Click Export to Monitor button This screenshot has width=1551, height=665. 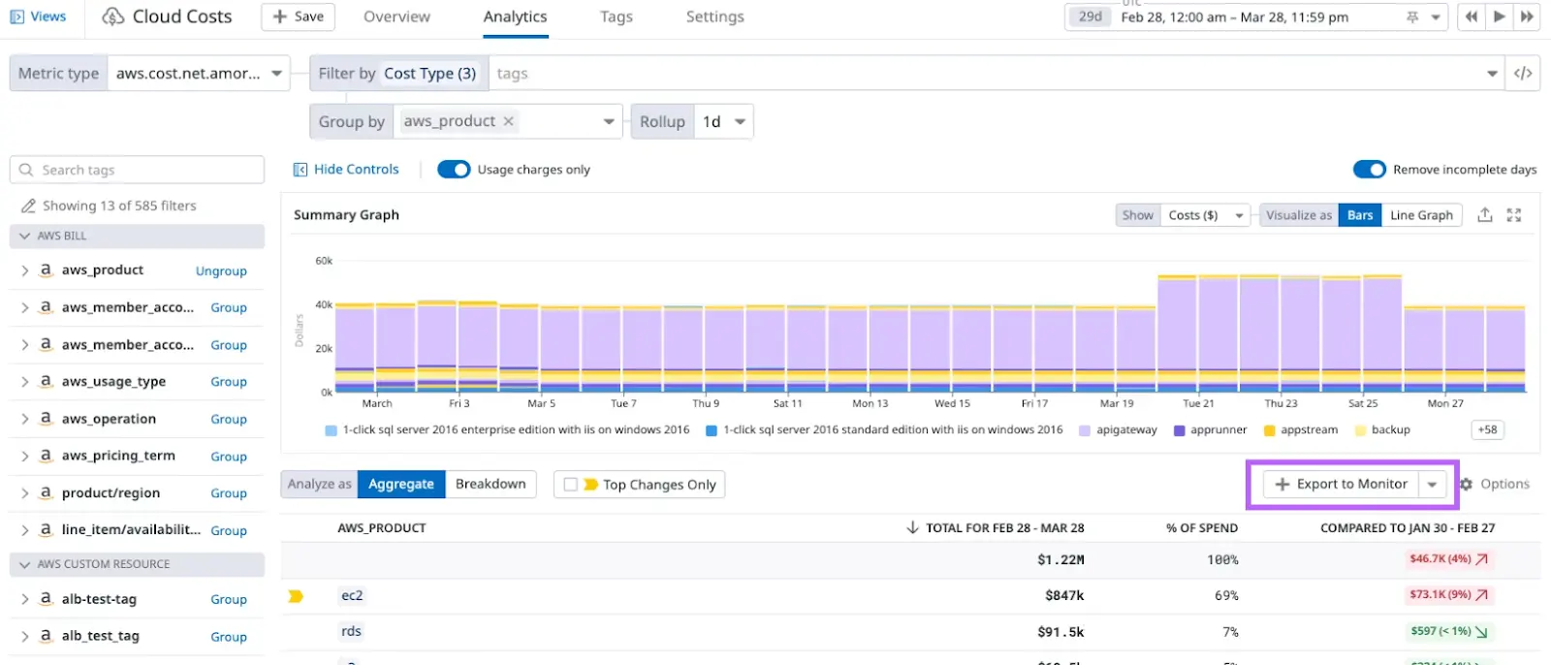tap(1342, 484)
